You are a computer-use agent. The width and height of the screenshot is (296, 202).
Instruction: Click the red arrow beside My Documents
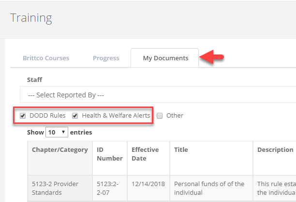(x=213, y=58)
